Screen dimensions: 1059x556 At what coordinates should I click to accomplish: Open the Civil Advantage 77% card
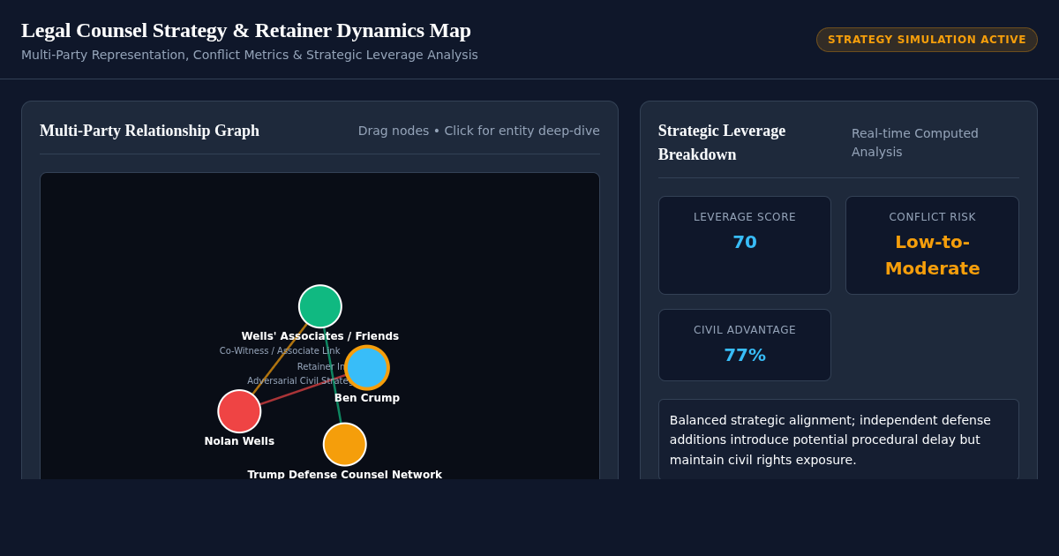pyautogui.click(x=745, y=345)
